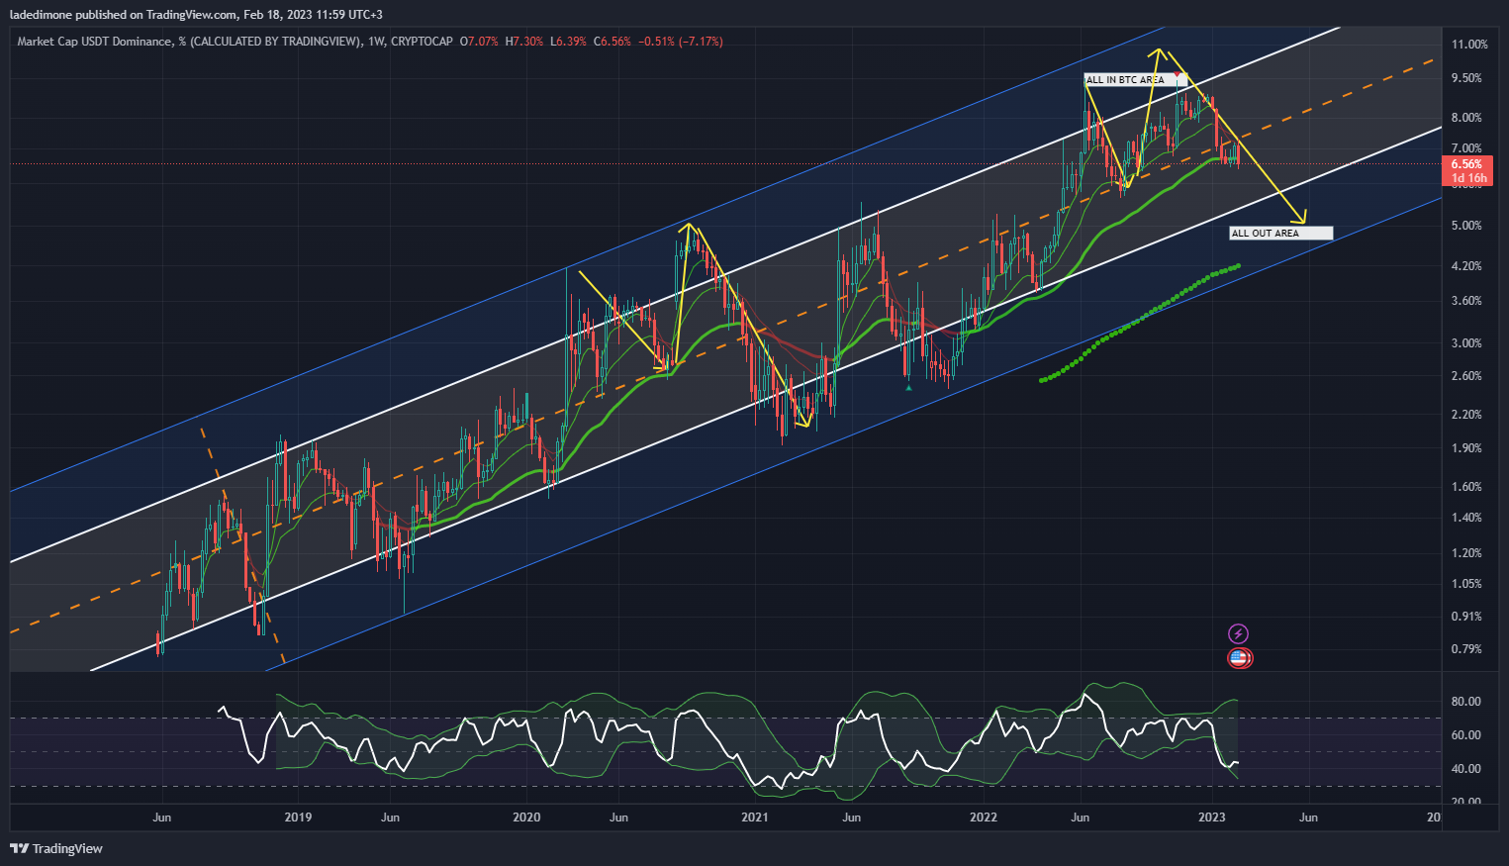
Task: Click the 40.00 oscillator axis label
Action: 1466,769
